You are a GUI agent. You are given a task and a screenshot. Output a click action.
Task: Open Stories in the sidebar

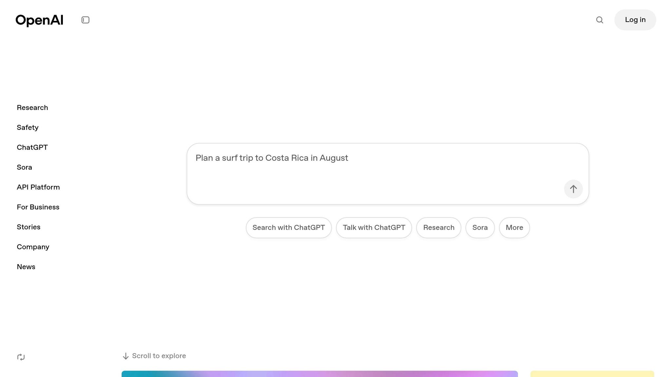(29, 227)
